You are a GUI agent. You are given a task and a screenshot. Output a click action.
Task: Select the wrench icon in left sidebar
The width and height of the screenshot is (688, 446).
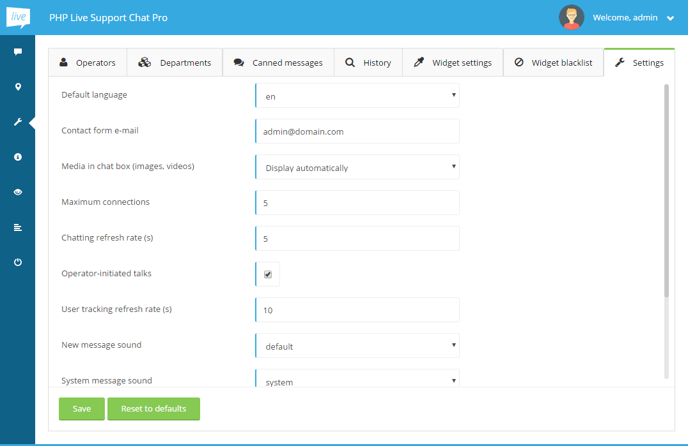click(x=18, y=122)
